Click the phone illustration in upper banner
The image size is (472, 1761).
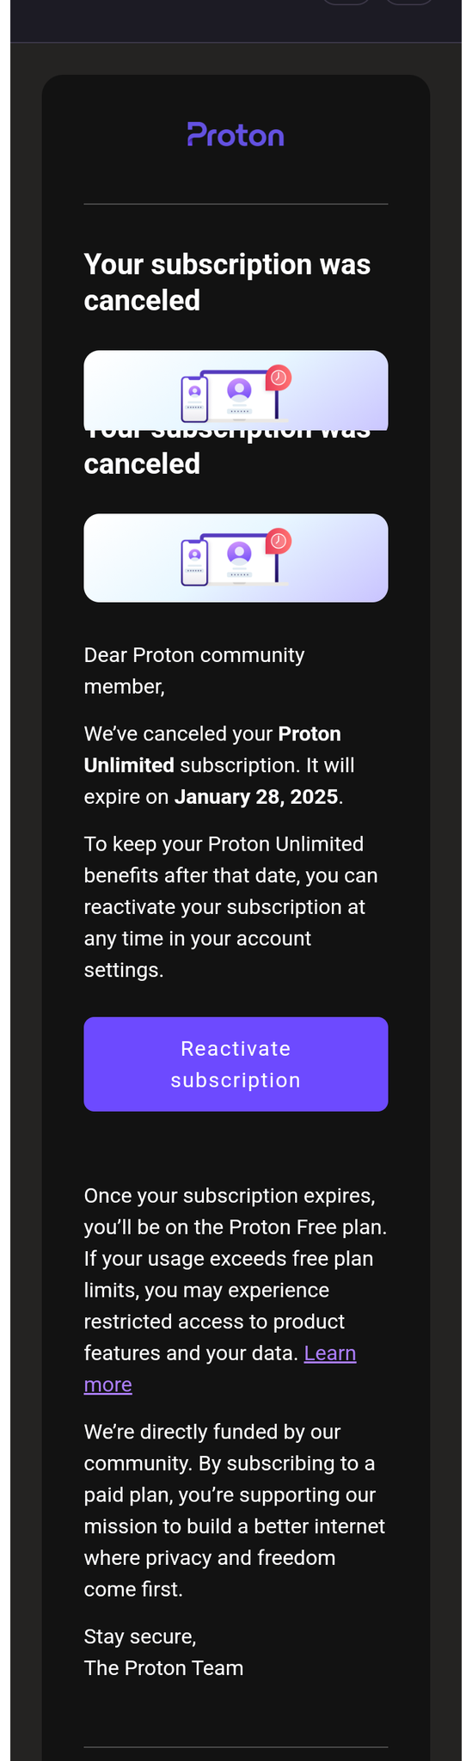(195, 399)
